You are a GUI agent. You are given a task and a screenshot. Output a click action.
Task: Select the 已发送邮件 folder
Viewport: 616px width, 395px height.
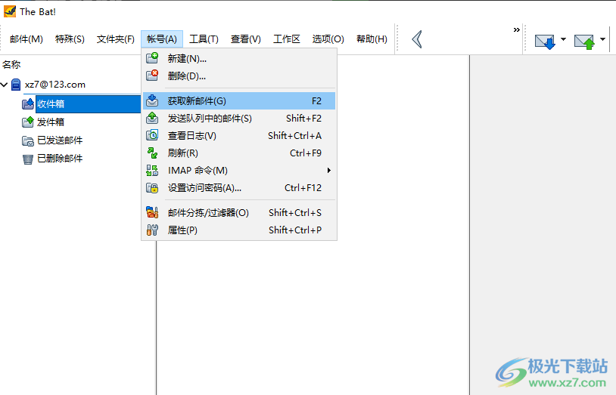(x=60, y=140)
